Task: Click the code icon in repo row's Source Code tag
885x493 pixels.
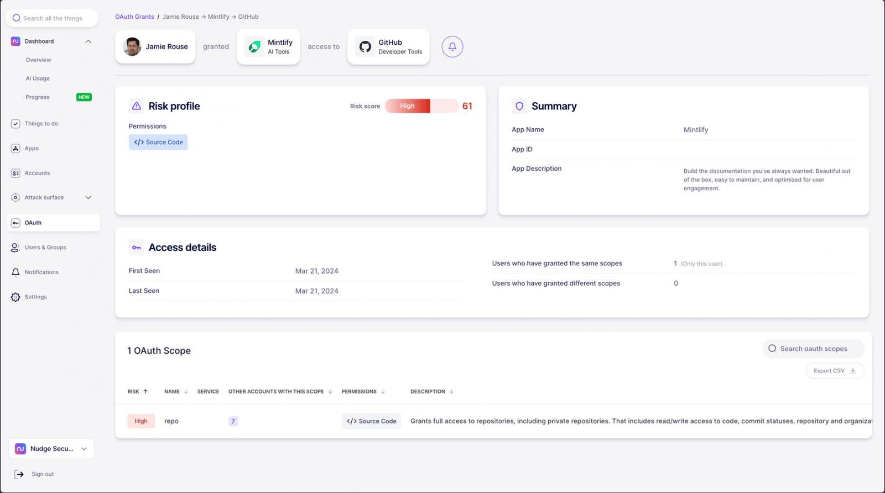Action: pyautogui.click(x=352, y=421)
